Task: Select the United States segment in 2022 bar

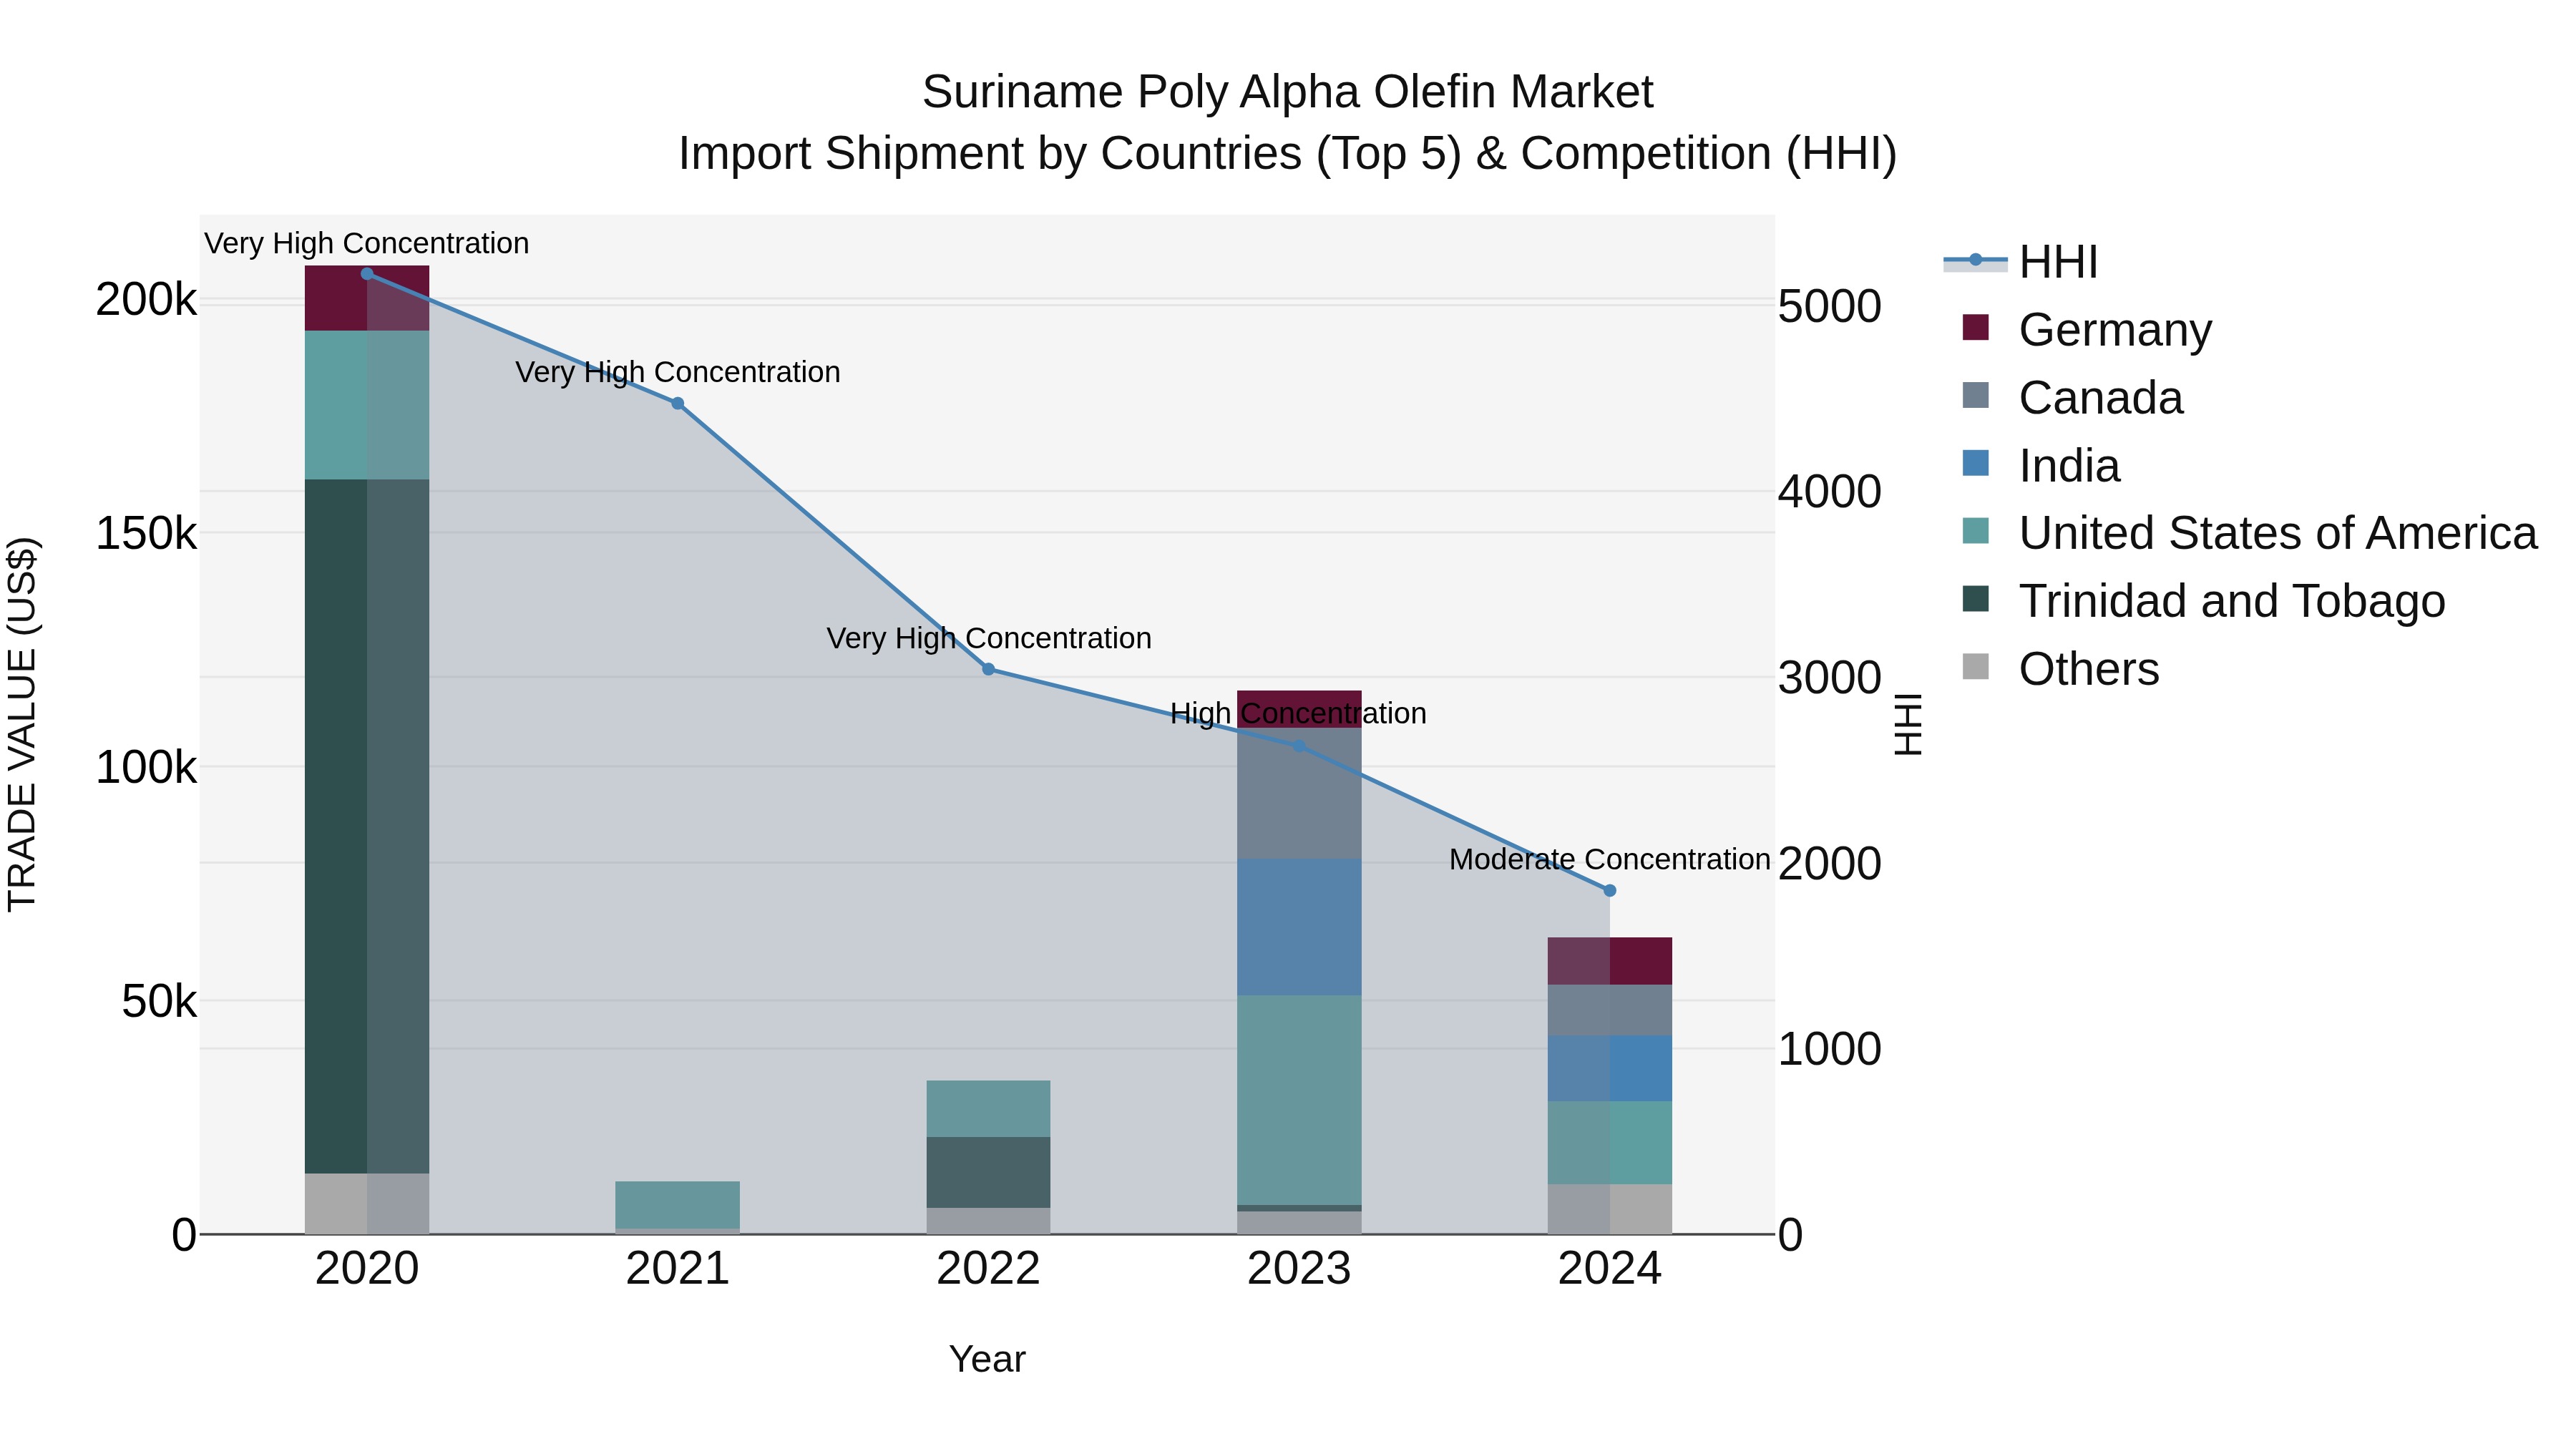Action: tap(989, 1109)
